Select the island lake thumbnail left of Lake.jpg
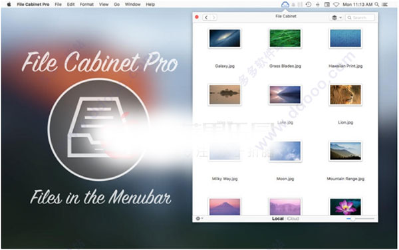Screen dimensions: 399x250 (225, 94)
